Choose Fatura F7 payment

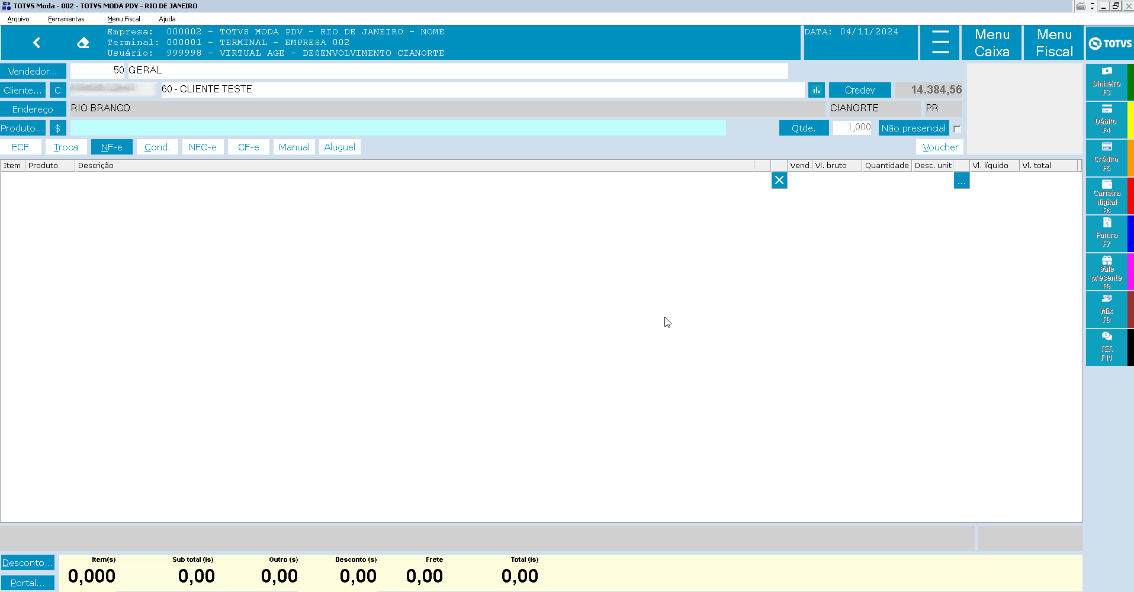click(1106, 233)
